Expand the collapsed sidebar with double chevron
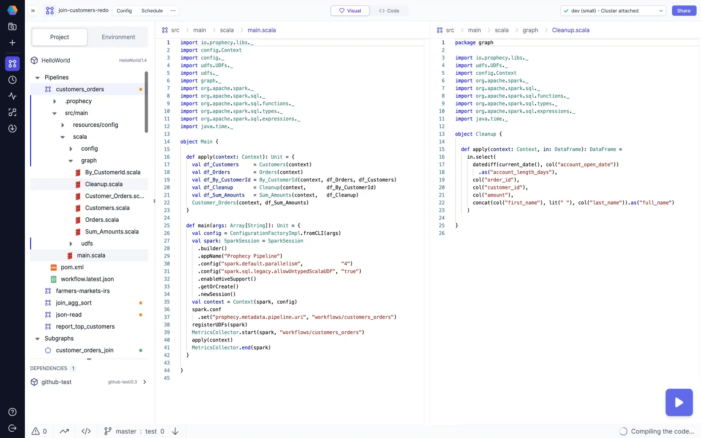 click(x=33, y=11)
